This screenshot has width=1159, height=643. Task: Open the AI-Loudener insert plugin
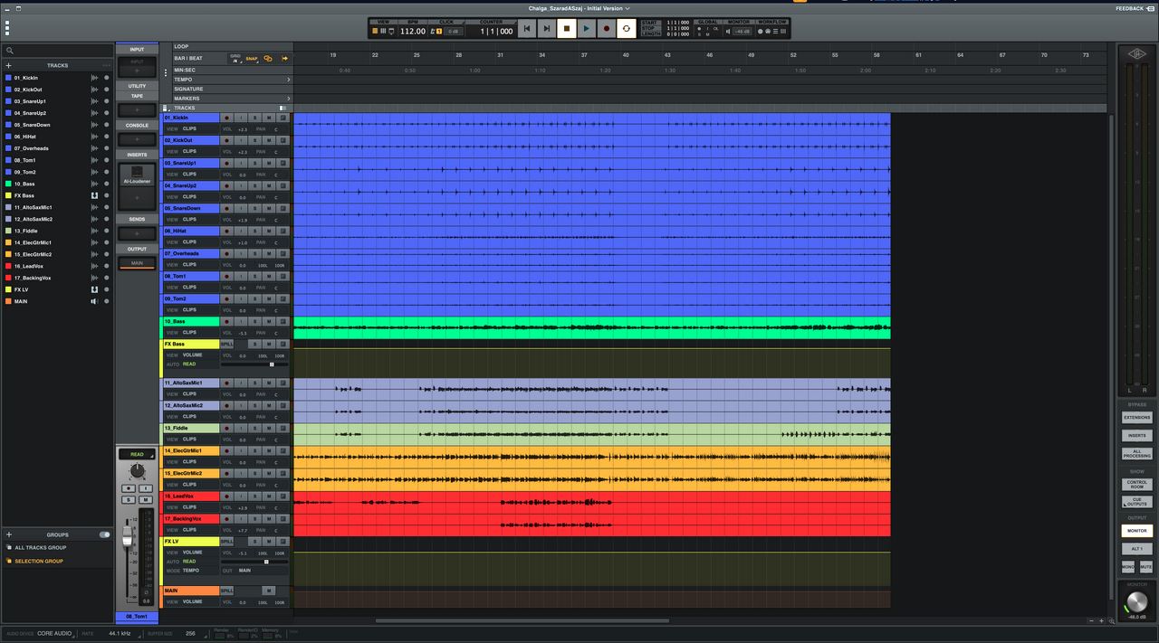click(x=137, y=175)
